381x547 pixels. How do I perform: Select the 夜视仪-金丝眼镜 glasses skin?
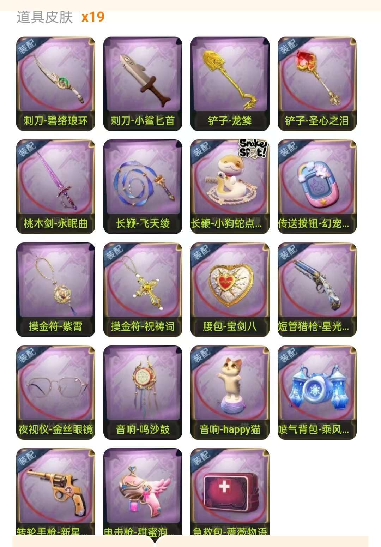pyautogui.click(x=56, y=393)
